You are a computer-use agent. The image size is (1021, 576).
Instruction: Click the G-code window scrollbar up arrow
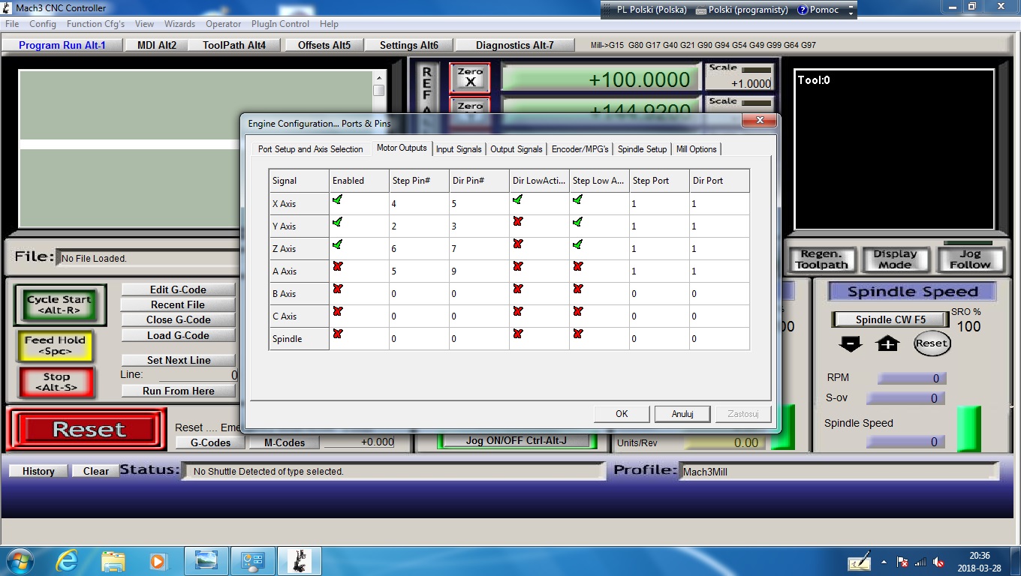point(379,77)
